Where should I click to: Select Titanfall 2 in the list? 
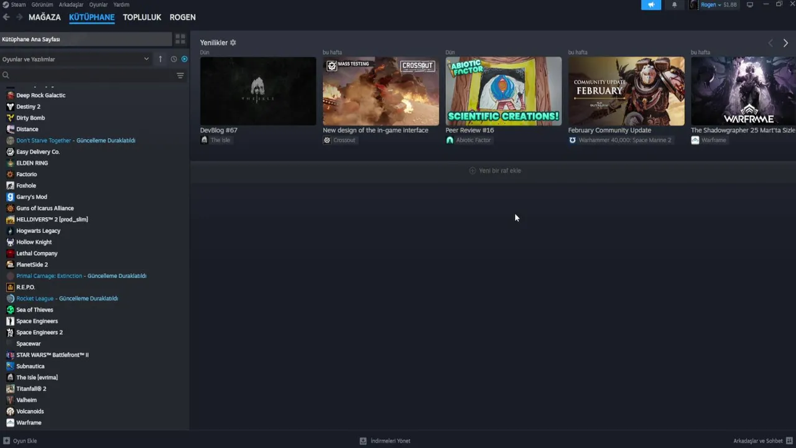pyautogui.click(x=31, y=389)
